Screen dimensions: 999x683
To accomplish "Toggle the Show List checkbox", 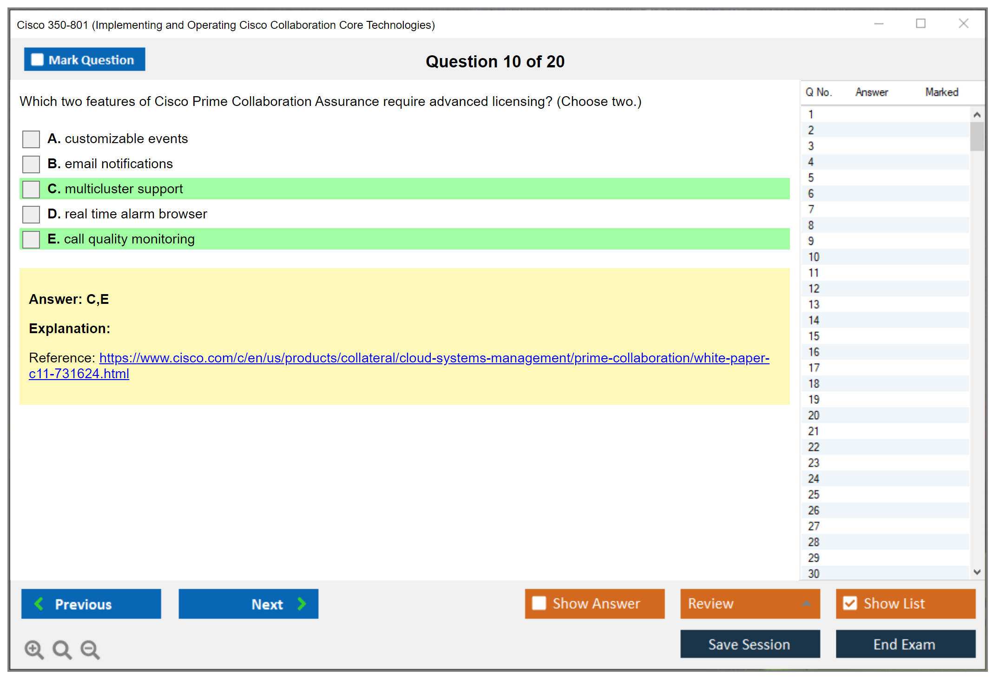I will pyautogui.click(x=850, y=603).
